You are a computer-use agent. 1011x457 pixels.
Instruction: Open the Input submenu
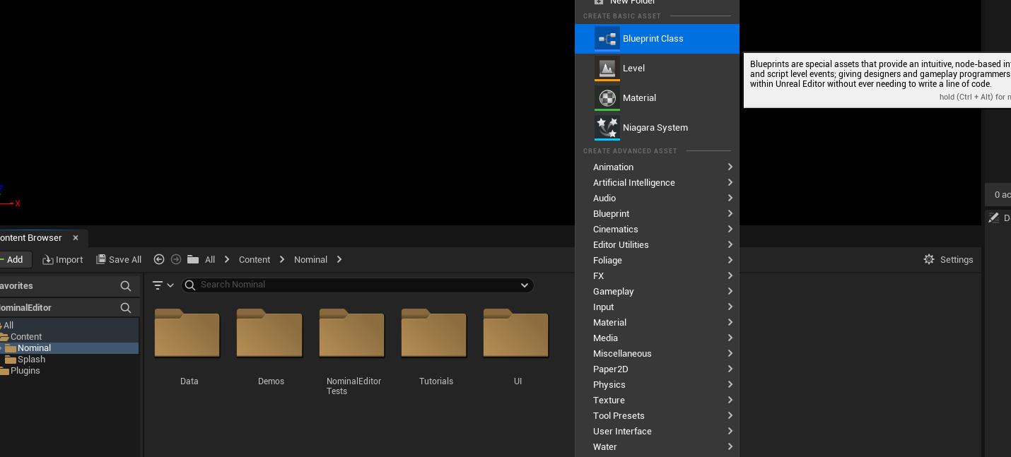(657, 307)
